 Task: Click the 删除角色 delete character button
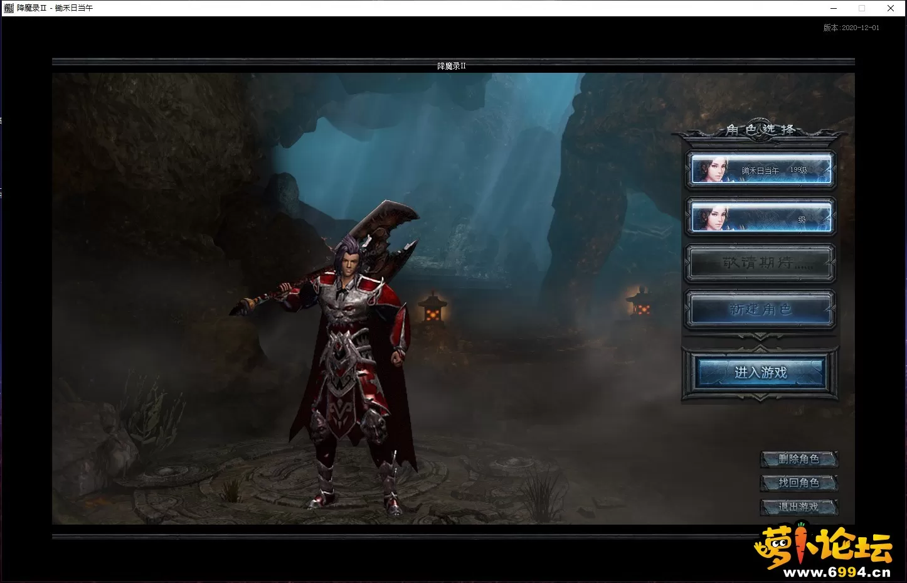[799, 459]
